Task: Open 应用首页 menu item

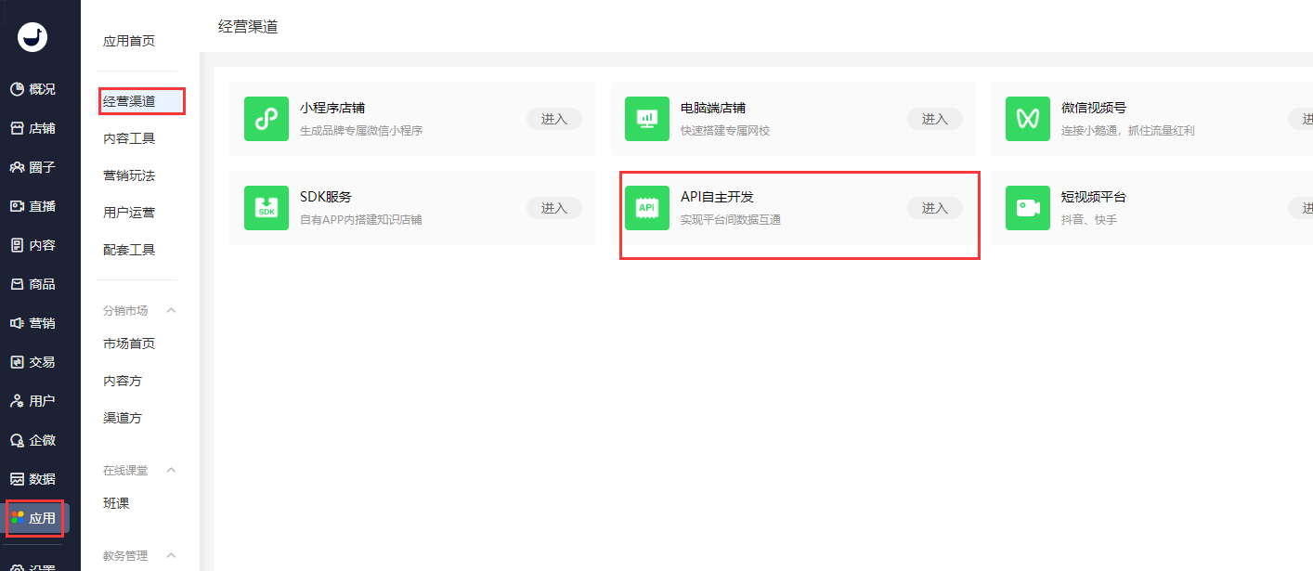Action: pos(129,41)
